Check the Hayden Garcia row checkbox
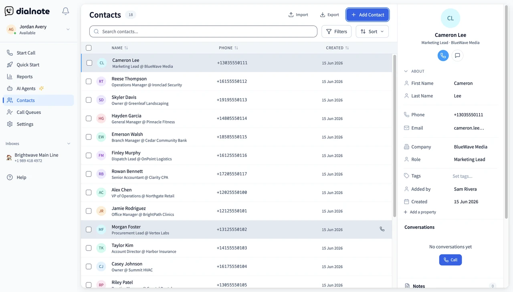 (x=89, y=118)
